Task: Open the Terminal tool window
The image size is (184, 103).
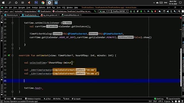Action: 18,99
